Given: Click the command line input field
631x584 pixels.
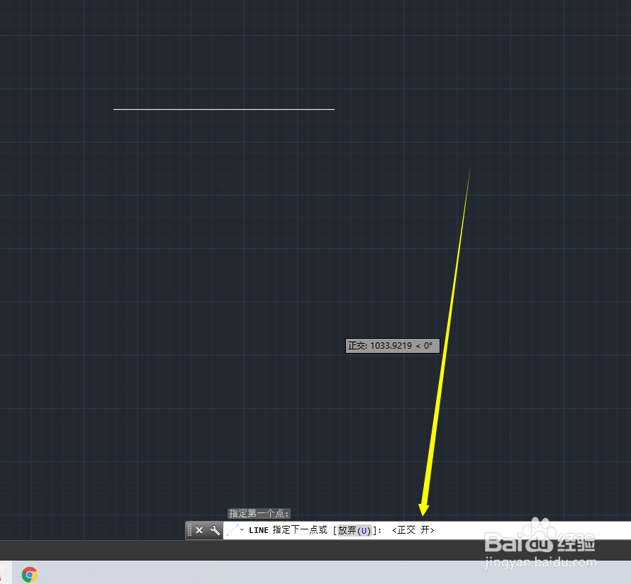Looking at the screenshot, I should (427, 531).
